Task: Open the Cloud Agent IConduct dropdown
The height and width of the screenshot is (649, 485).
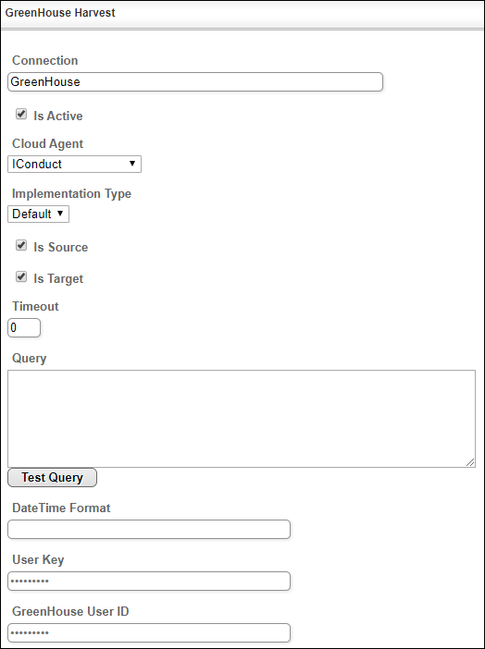Action: coord(74,164)
